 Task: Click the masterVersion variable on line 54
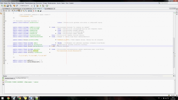point(38,46)
